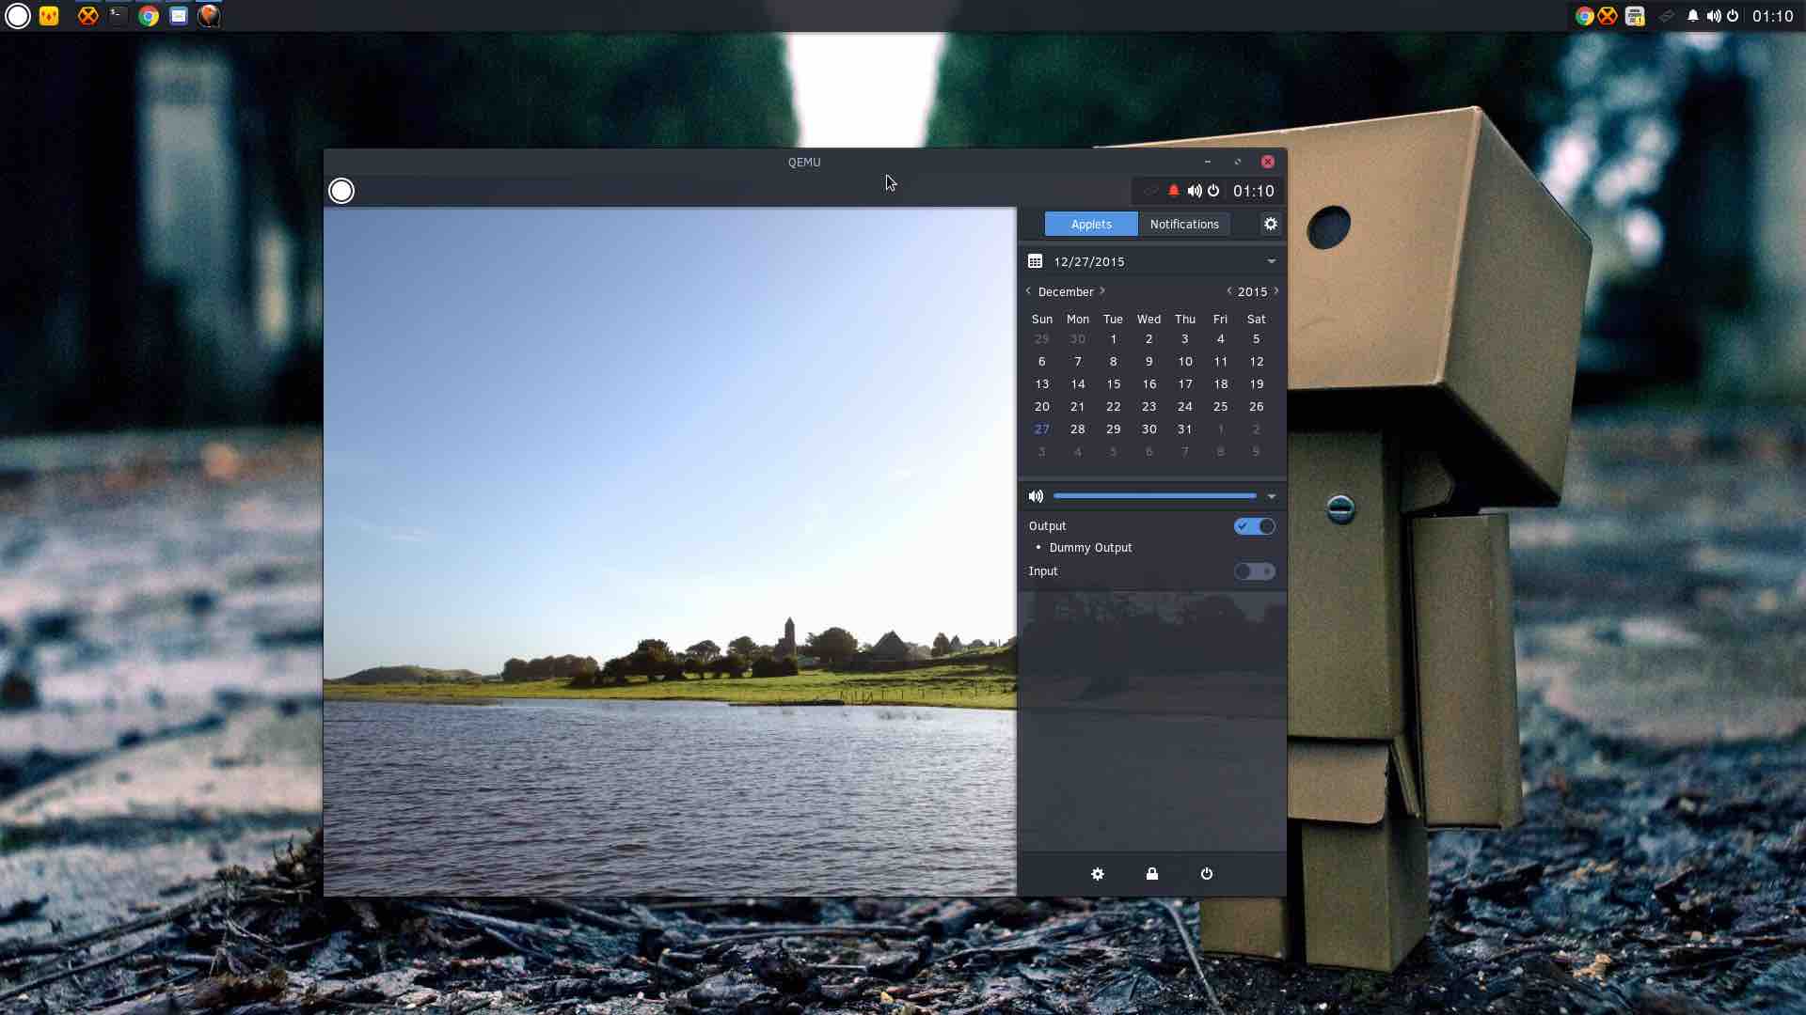Minimize the QEMU window
The image size is (1806, 1015).
(x=1208, y=162)
